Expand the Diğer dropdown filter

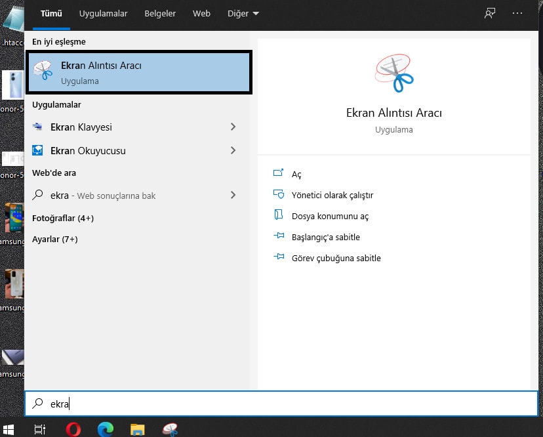tap(243, 13)
